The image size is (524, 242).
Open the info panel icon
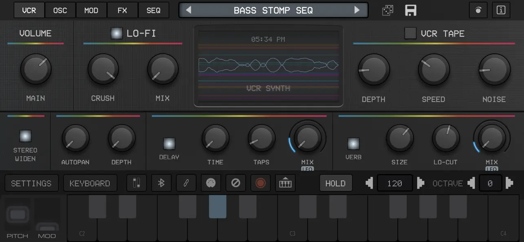pos(501,10)
